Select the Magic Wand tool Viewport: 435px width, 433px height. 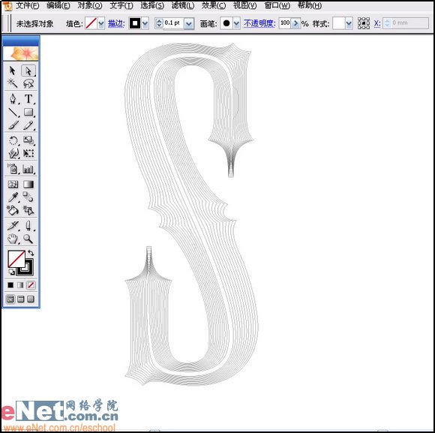[x=13, y=83]
